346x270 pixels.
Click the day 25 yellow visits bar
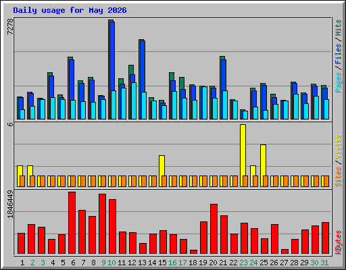(x=263, y=160)
